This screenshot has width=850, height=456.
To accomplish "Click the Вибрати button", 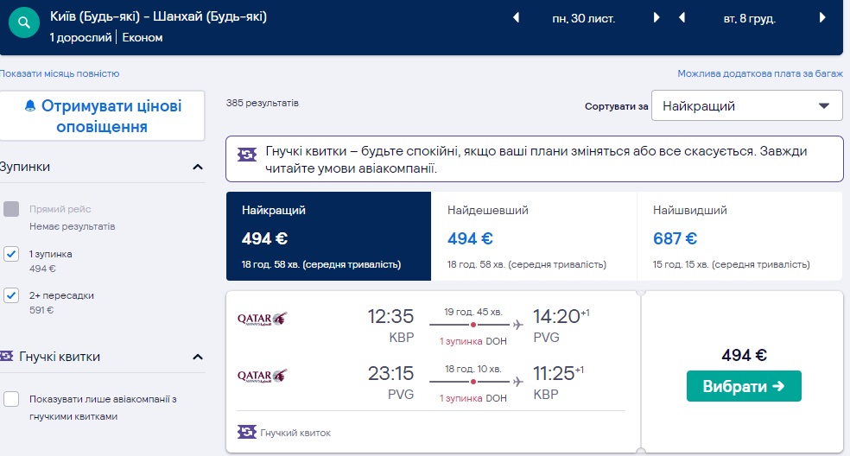I will click(744, 386).
